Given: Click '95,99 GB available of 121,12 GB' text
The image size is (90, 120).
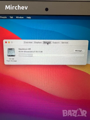Looking at the screenshot, I should pos(30,52).
